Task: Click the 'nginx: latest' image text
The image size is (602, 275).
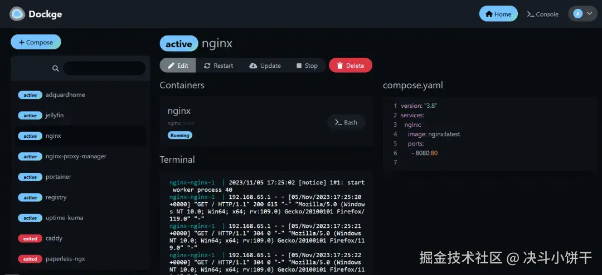Action: pos(181,123)
